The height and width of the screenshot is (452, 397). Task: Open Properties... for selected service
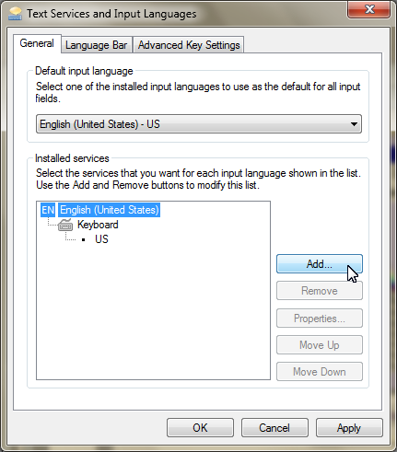tap(320, 319)
